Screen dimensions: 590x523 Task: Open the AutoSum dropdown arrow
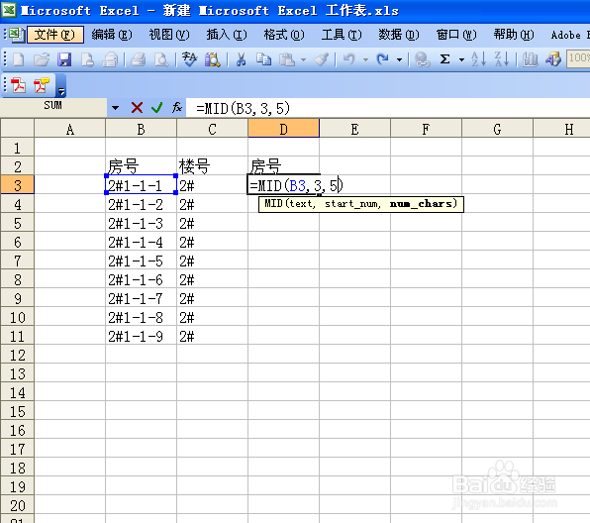click(x=461, y=59)
